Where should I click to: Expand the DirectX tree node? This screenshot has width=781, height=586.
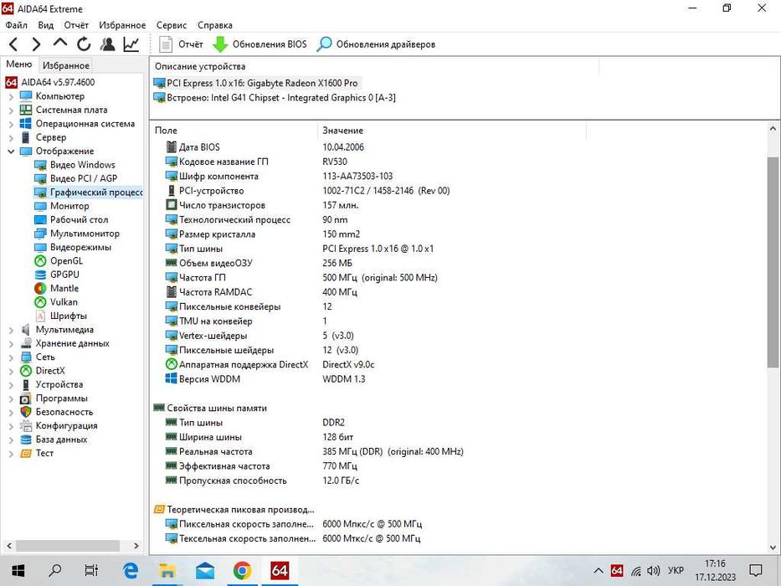11,371
